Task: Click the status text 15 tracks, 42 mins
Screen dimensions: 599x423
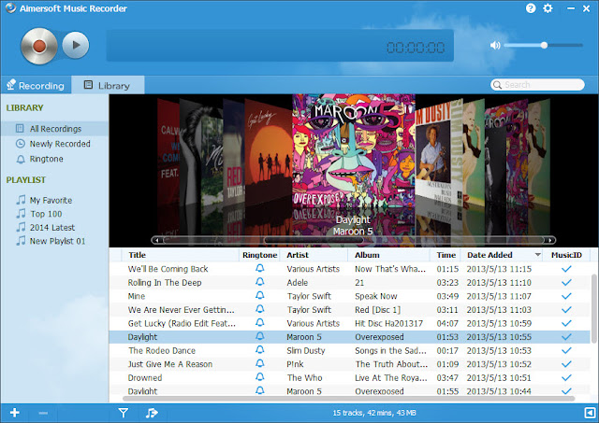Action: click(374, 413)
